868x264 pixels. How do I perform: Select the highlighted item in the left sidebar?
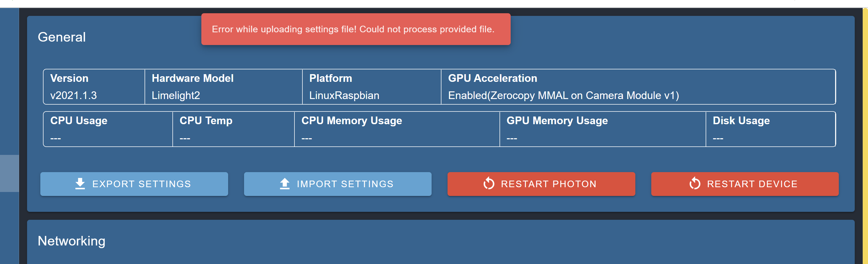point(10,173)
